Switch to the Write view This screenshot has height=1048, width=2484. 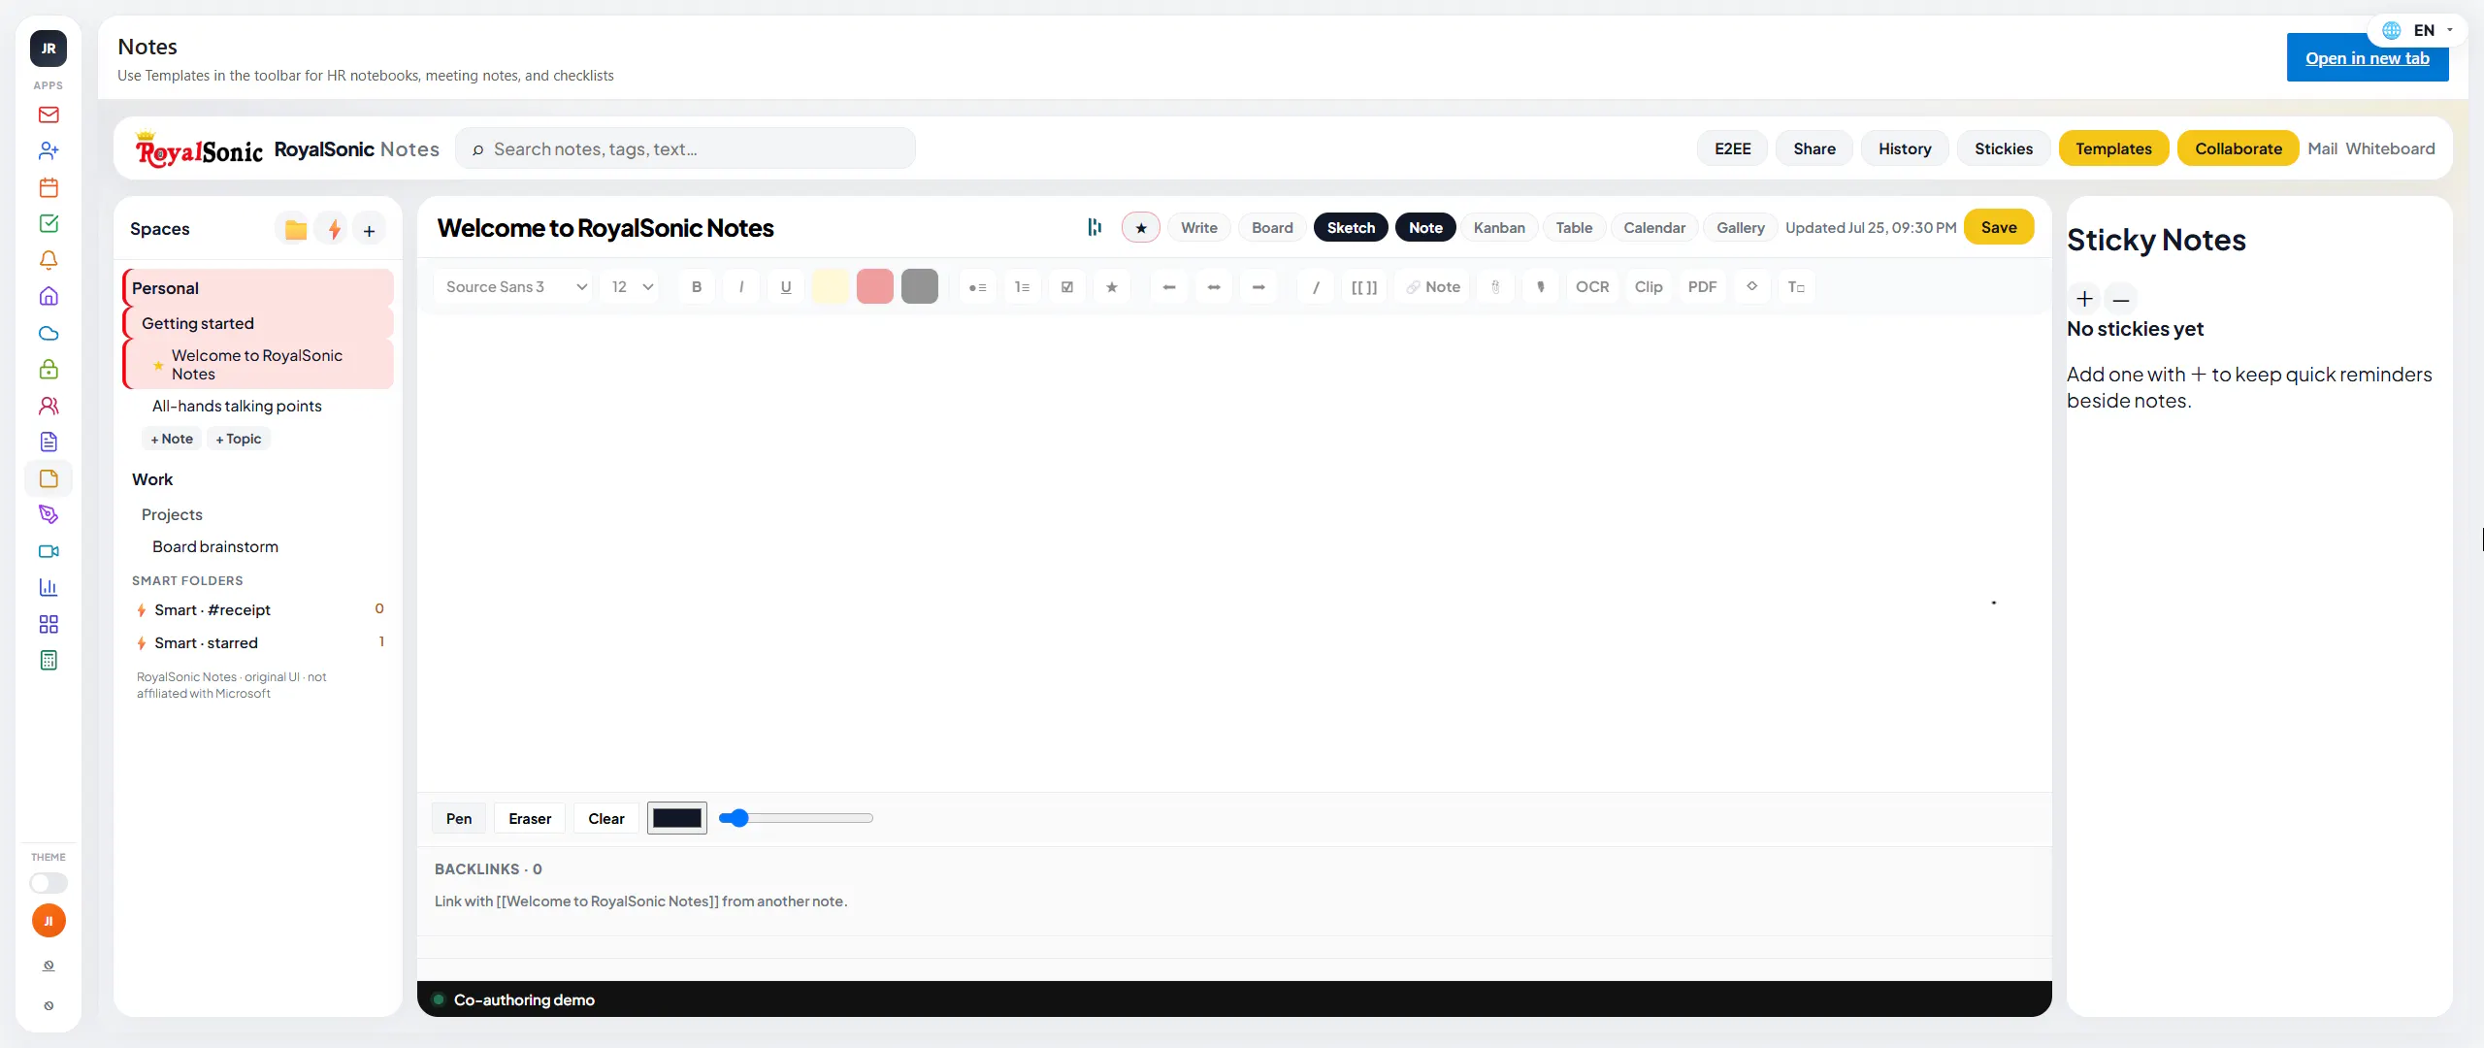(1199, 228)
